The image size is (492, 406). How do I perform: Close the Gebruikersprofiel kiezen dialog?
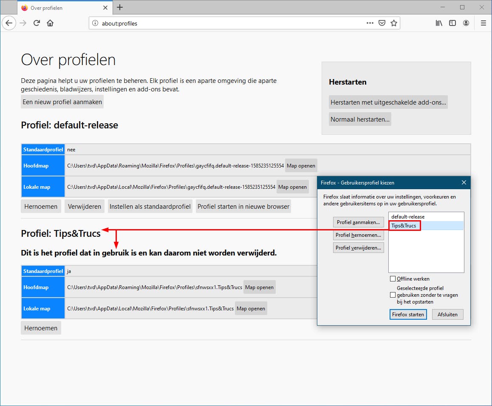(464, 182)
